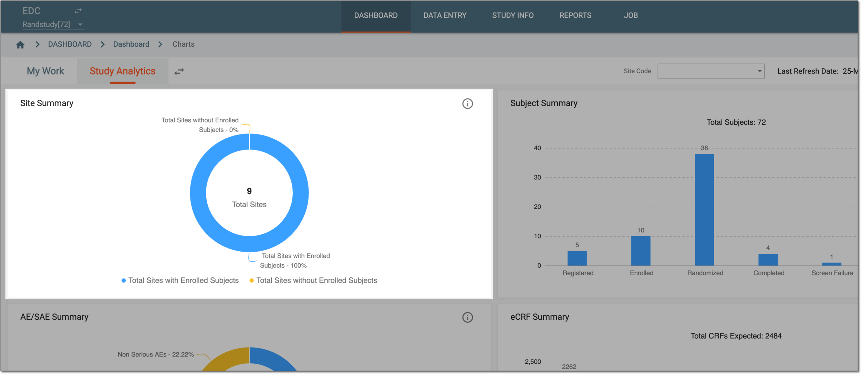This screenshot has width=861, height=374.
Task: Go to DASHBOARD breadcrumb link
Action: point(70,44)
